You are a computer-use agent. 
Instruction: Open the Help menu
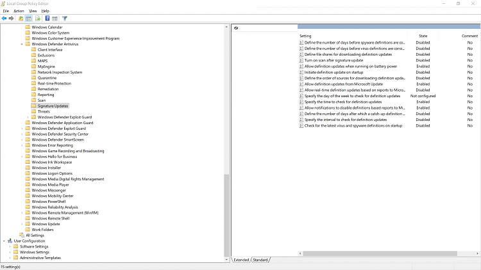pos(46,11)
